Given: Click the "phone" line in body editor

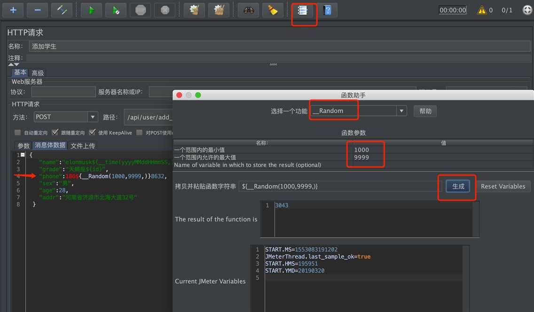Looking at the screenshot, I should pos(103,176).
